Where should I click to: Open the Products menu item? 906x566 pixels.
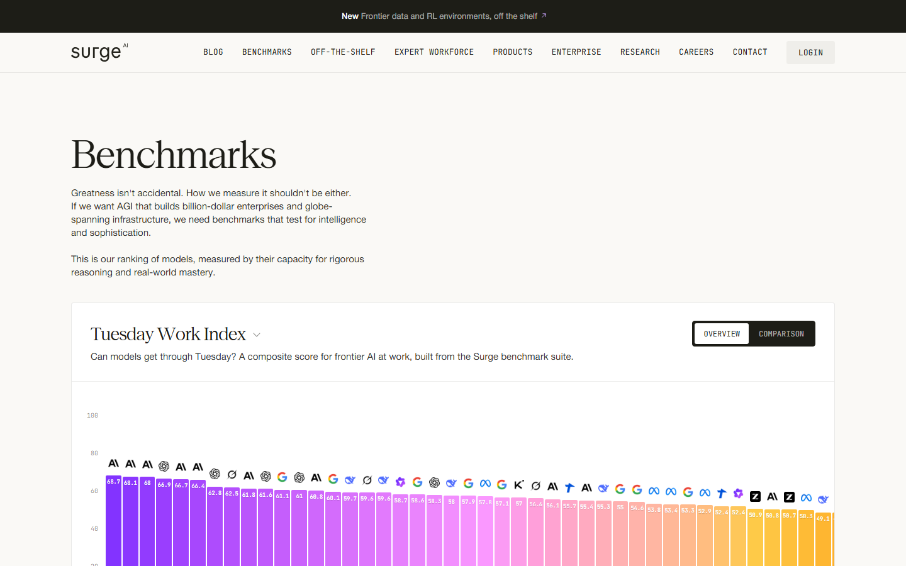513,52
